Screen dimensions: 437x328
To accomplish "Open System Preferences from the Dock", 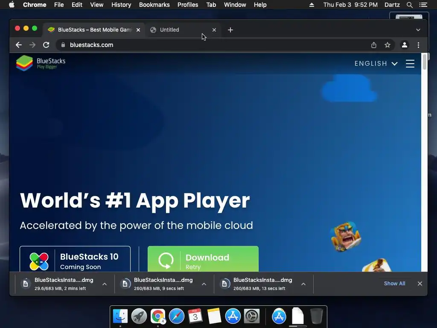I will tap(252, 316).
